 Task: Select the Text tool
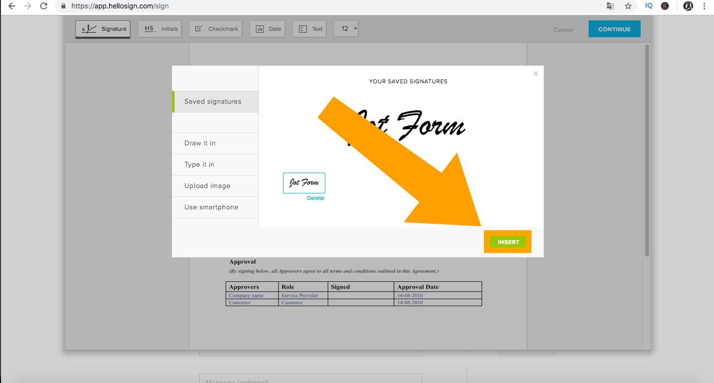point(309,29)
